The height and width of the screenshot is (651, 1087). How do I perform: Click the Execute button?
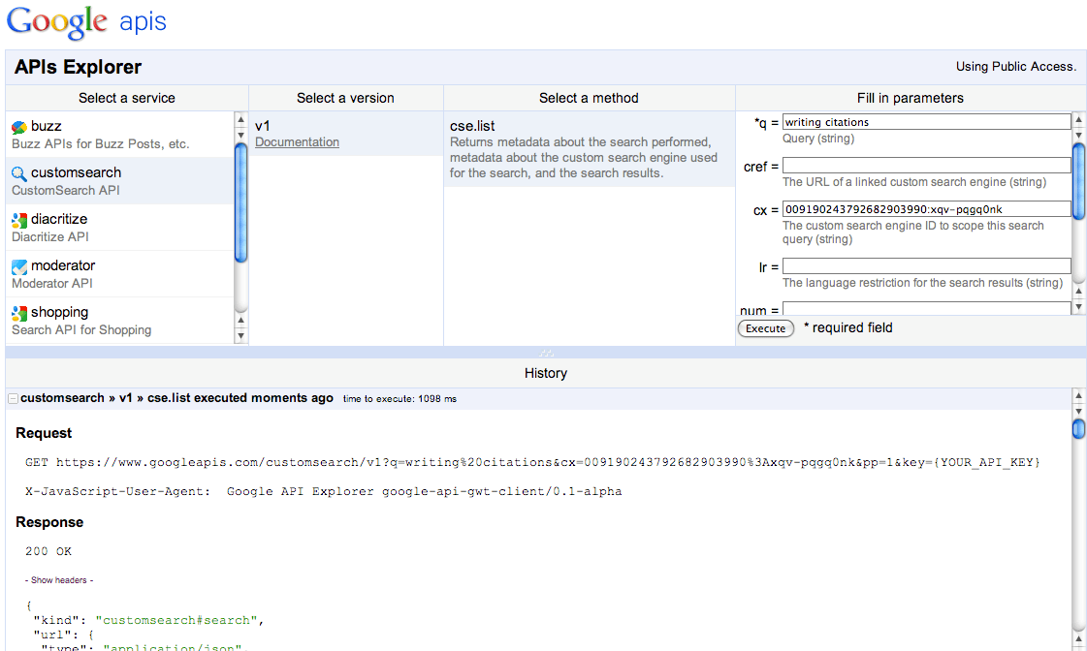point(765,328)
